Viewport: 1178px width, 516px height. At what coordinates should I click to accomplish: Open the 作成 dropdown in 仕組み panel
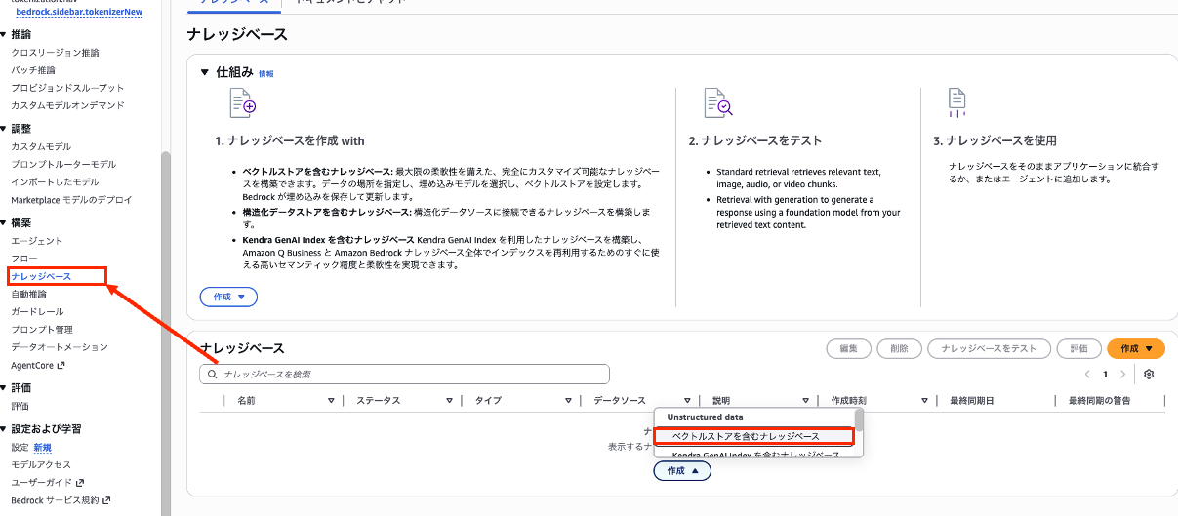[x=228, y=297]
